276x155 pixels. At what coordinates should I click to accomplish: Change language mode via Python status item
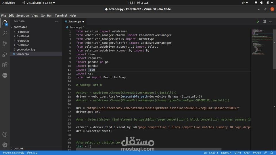pyautogui.click(x=257, y=153)
